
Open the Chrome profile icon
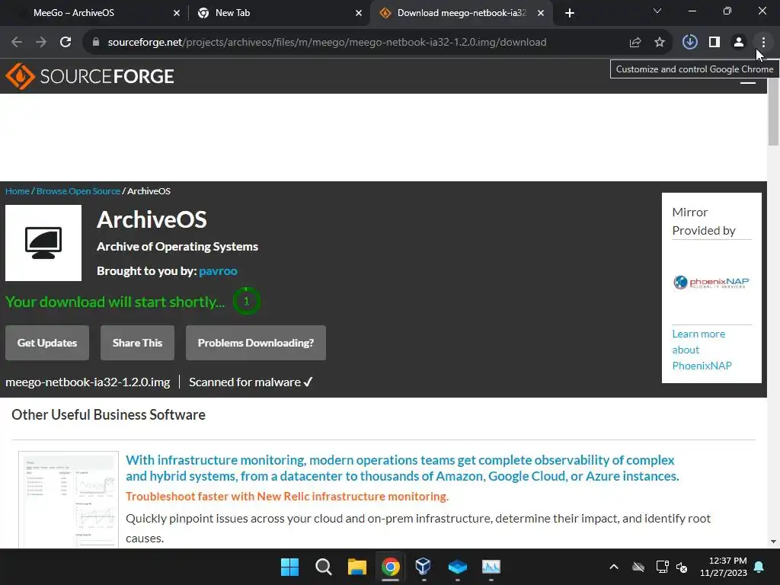pos(739,43)
